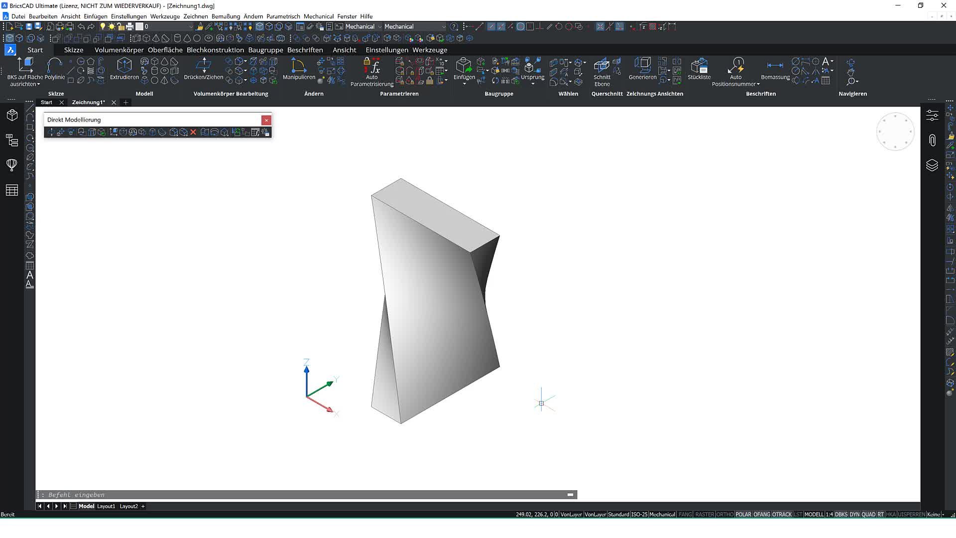Toggle OFANG object snap in status bar
This screenshot has width=956, height=538.
762,515
